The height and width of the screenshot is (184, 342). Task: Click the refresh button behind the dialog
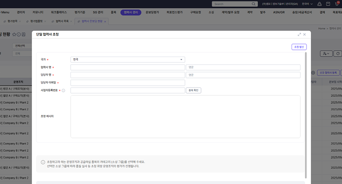click(x=338, y=53)
